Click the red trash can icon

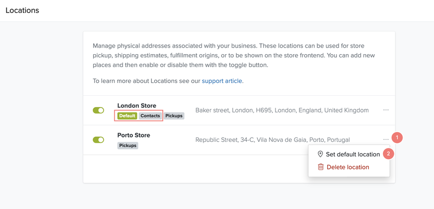(321, 167)
